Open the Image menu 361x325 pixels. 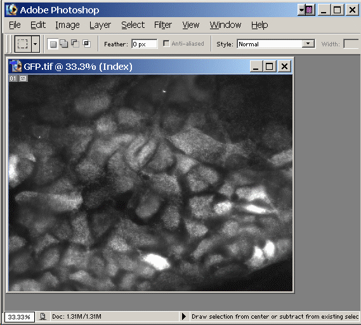click(67, 25)
